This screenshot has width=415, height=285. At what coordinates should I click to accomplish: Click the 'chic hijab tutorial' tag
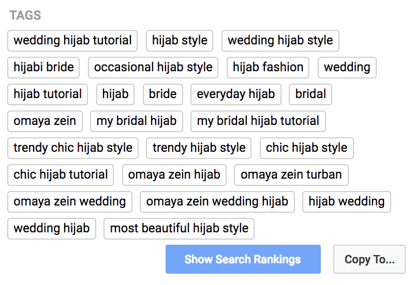point(61,175)
